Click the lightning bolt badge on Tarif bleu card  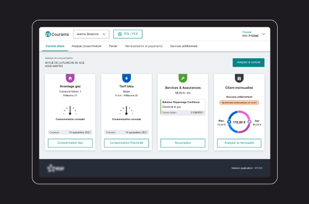(x=126, y=78)
